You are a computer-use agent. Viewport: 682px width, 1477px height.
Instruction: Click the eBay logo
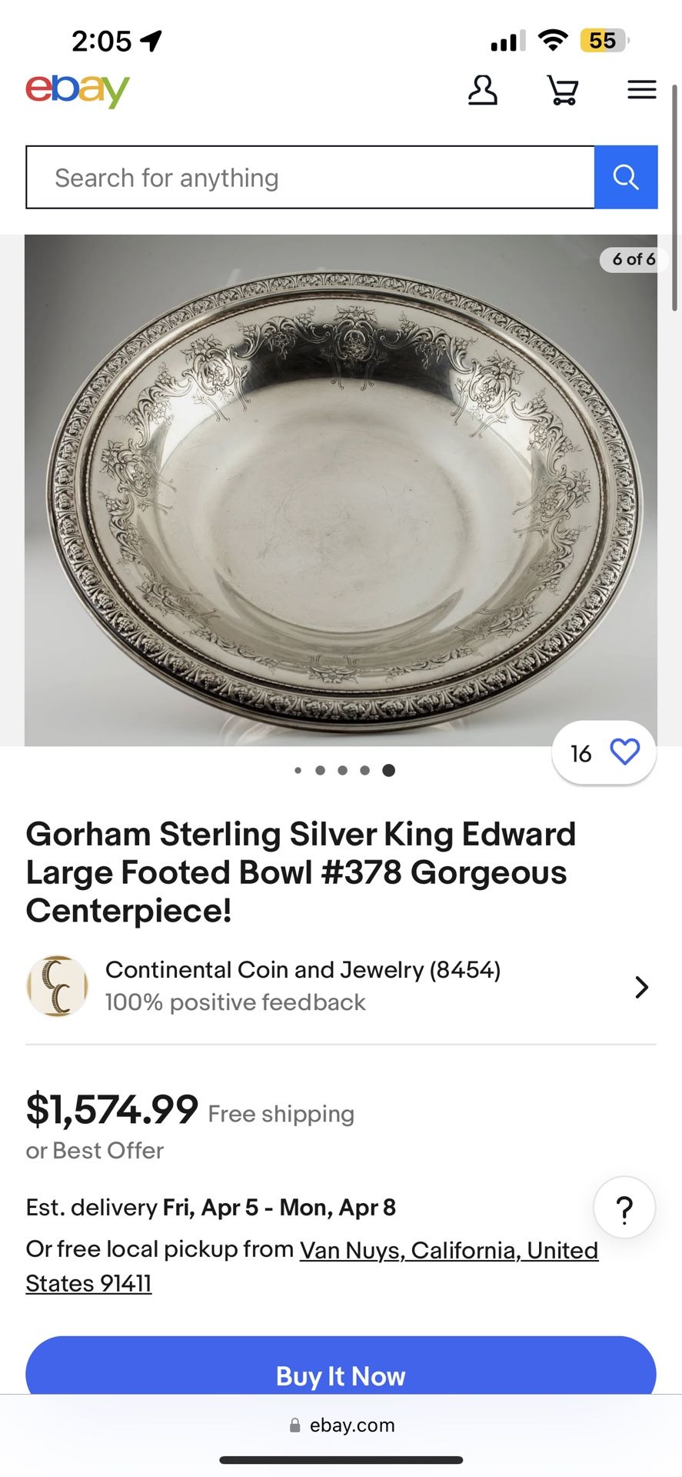click(77, 90)
